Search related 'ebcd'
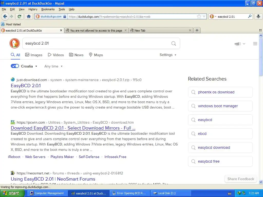 click(220, 134)
